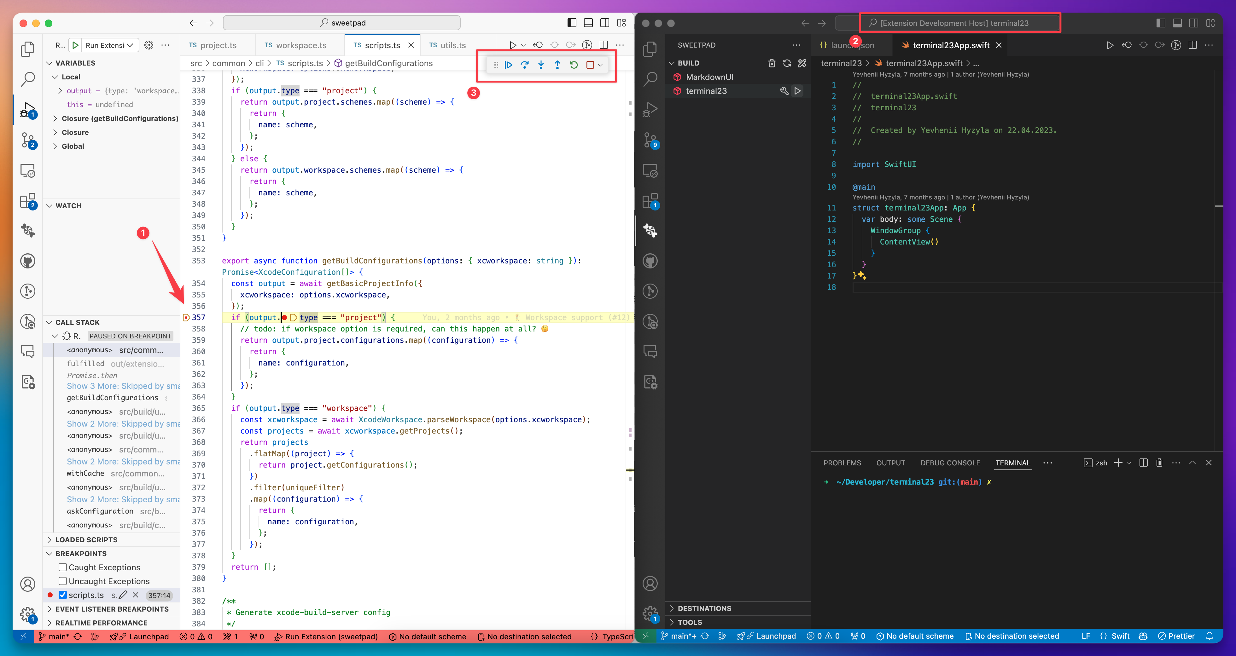Open the Manage gear in the sweetpad activity bar
This screenshot has width=1236, height=656.
pyautogui.click(x=28, y=614)
